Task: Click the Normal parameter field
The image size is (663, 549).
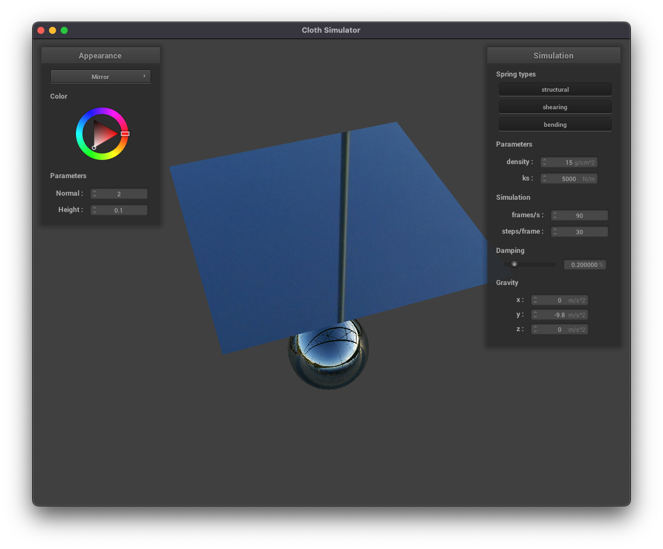Action: [119, 194]
